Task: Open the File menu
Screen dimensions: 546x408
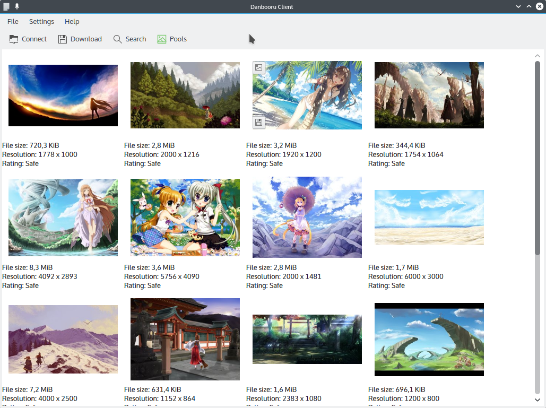Action: pyautogui.click(x=13, y=22)
